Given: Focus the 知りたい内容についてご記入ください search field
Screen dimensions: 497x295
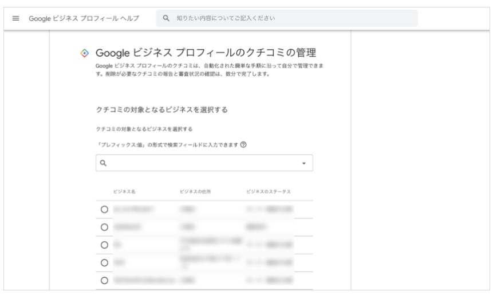Looking at the screenshot, I should 286,18.
